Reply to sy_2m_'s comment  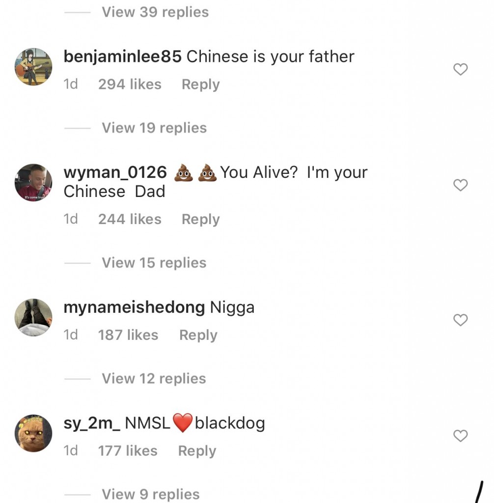point(197,451)
